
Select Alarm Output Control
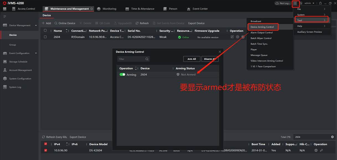click(x=262, y=32)
